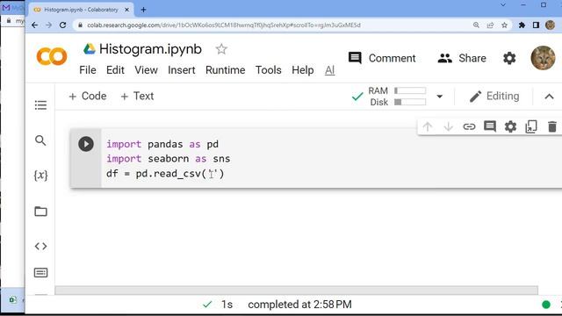This screenshot has height=316, width=562.
Task: Add a new cell with + Code
Action: tap(88, 96)
